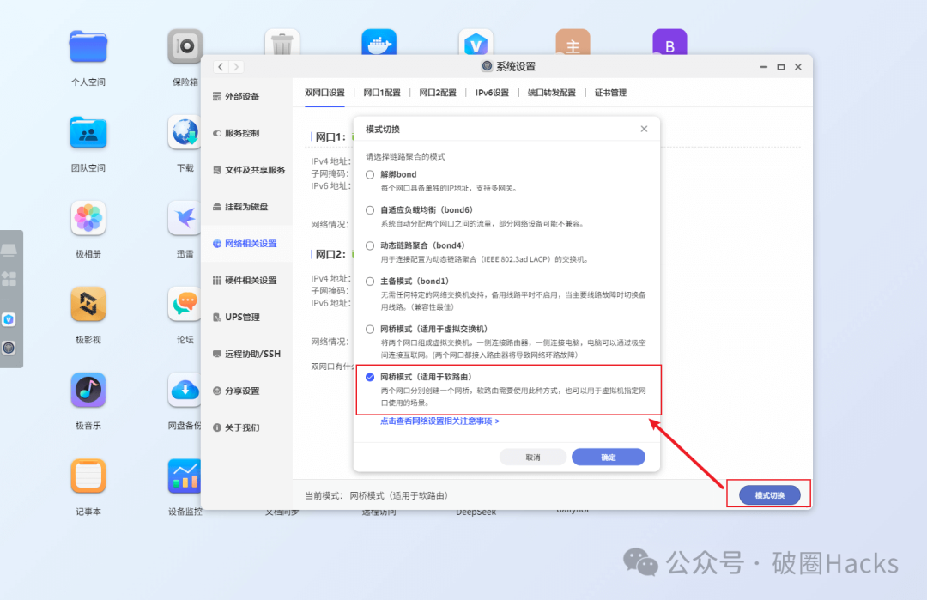Close the 系统设置 window

point(798,67)
